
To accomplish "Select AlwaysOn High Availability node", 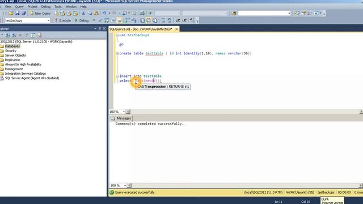I will 23,64.
